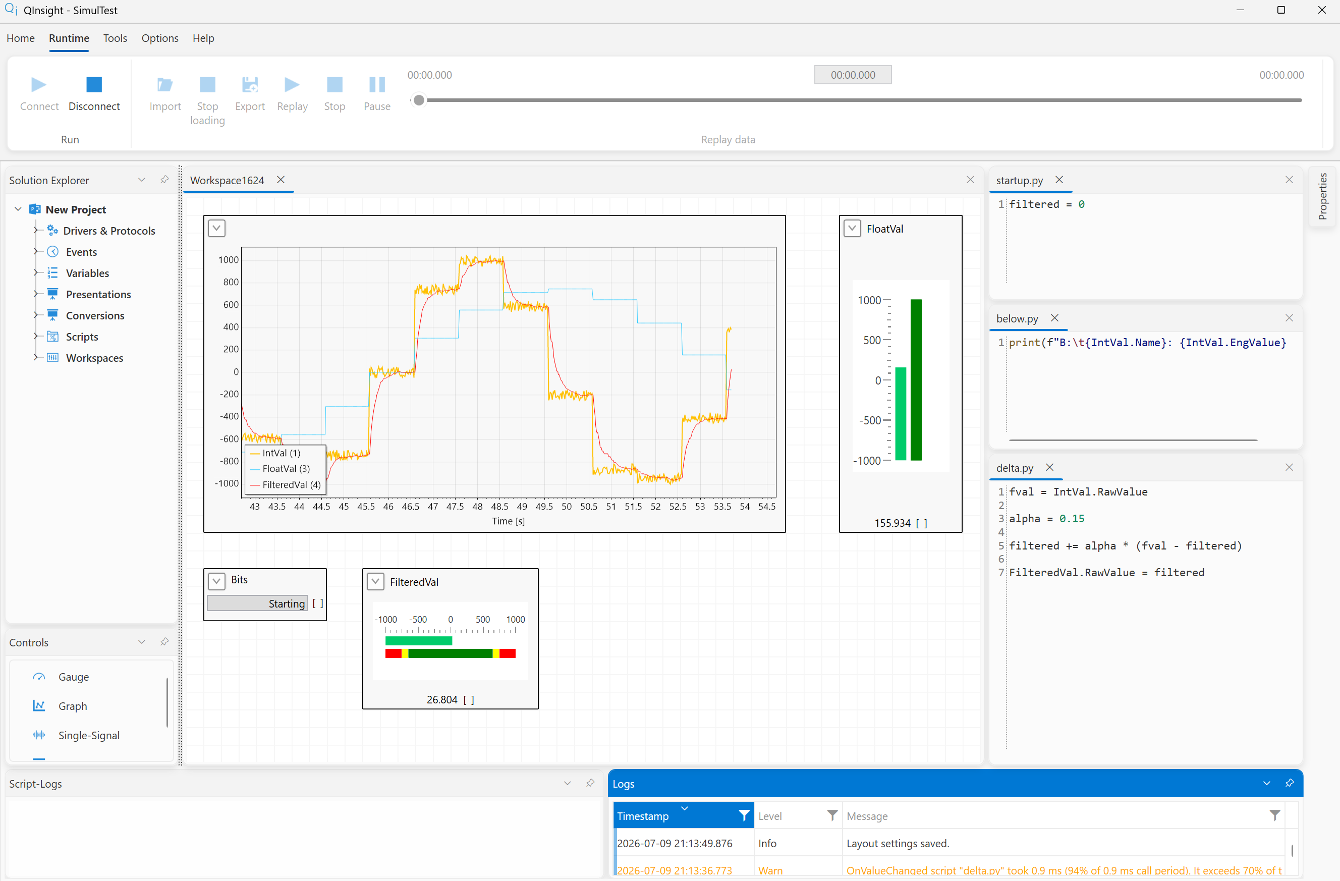The width and height of the screenshot is (1340, 881).
Task: Open the Home menu
Action: 21,38
